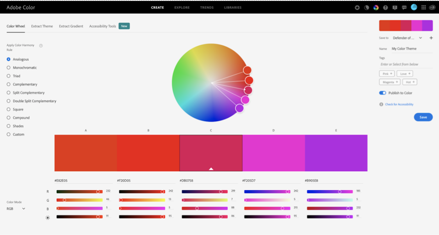Go to the TRENDS menu
Viewport: 439px width, 235px height.
[207, 8]
